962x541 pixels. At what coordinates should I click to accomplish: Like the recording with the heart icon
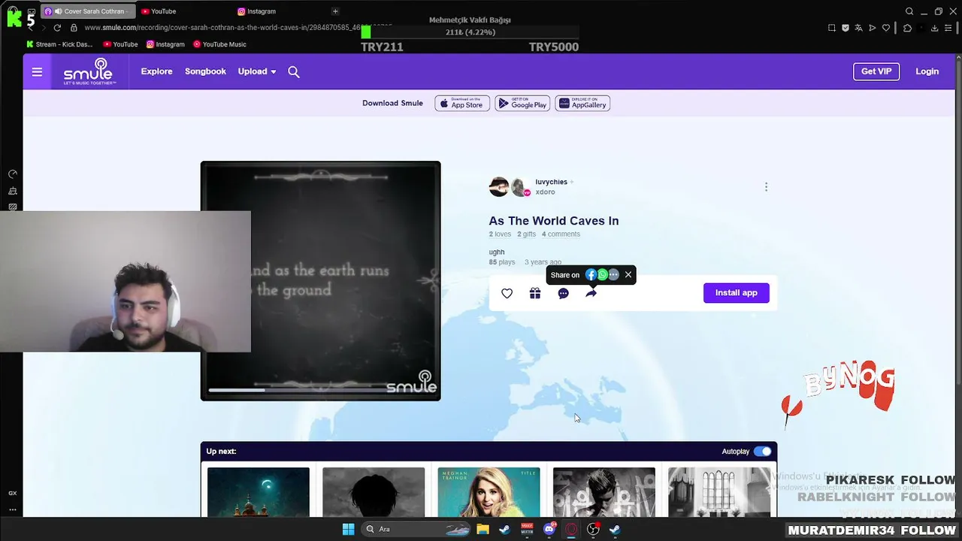click(507, 293)
